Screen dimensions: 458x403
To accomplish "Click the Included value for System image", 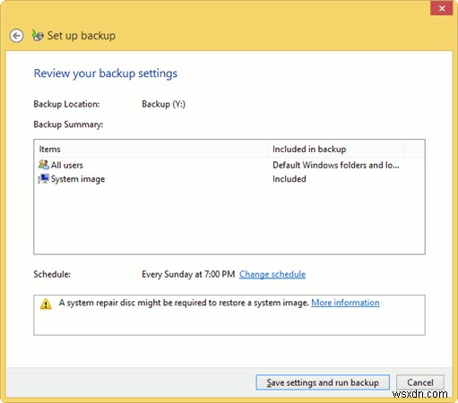I will coord(289,179).
